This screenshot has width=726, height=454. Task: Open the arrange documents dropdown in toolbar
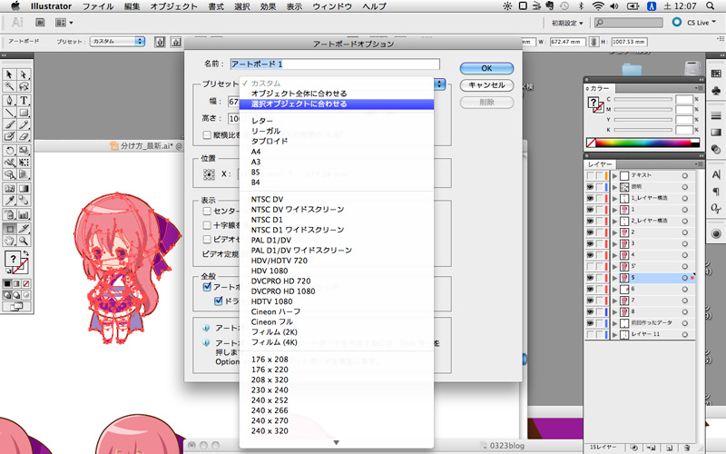pos(64,22)
